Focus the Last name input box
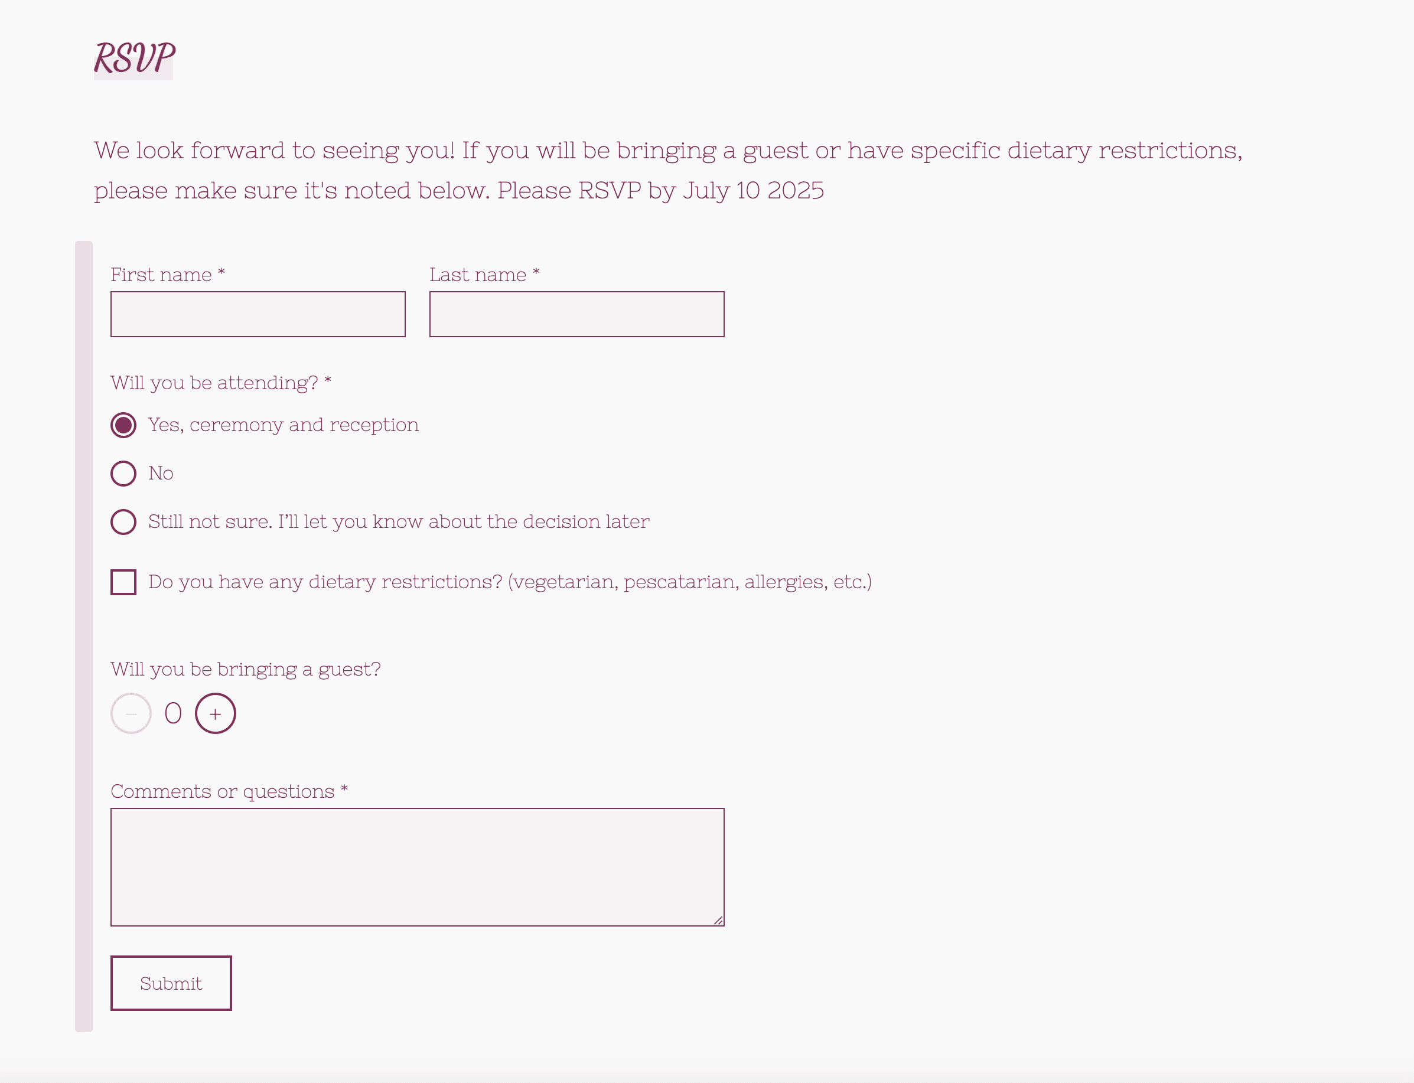This screenshot has height=1083, width=1414. [x=576, y=315]
